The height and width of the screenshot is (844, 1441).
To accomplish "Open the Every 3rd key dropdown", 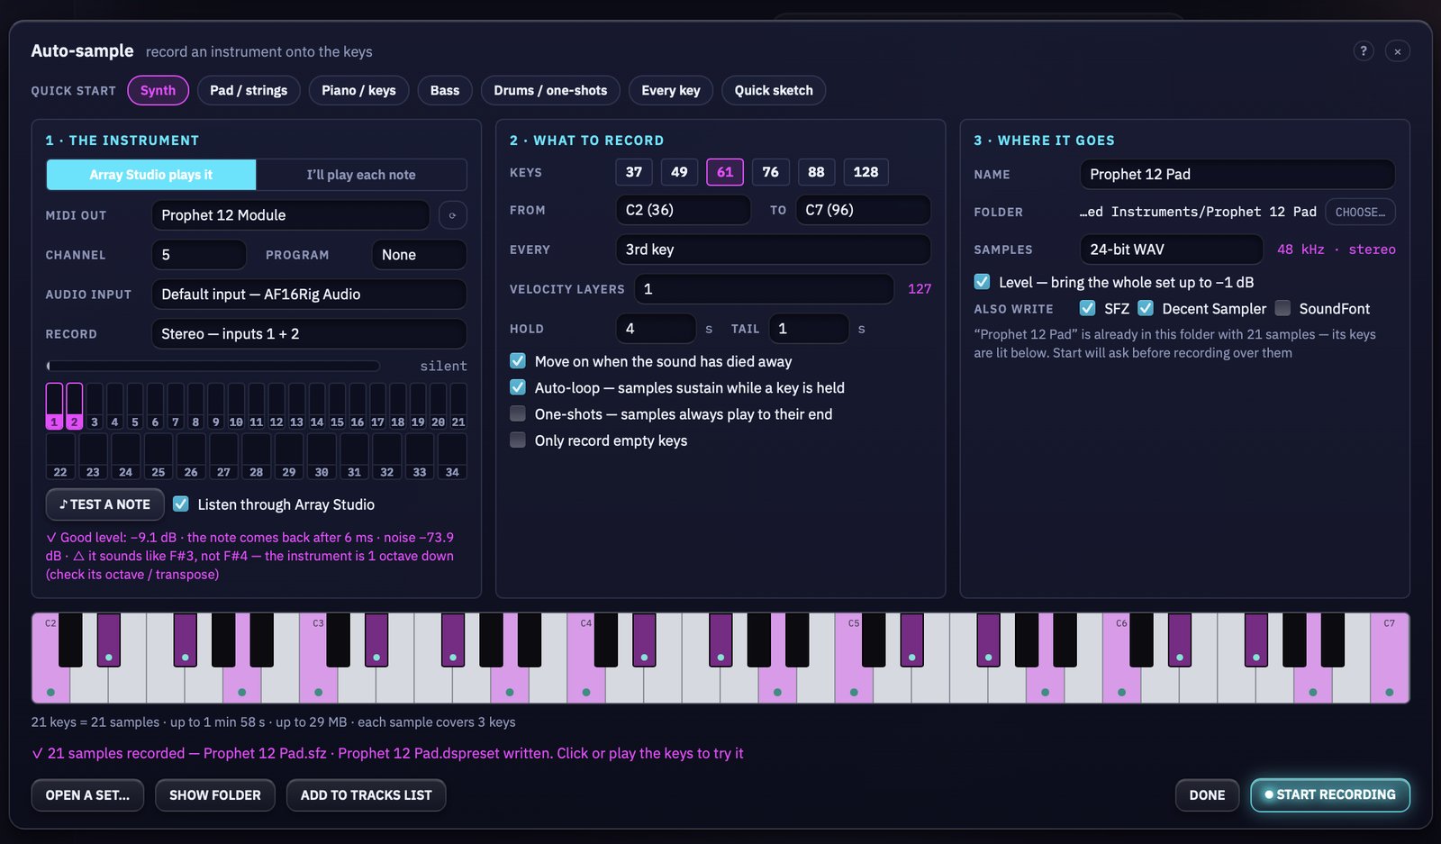I will click(773, 250).
